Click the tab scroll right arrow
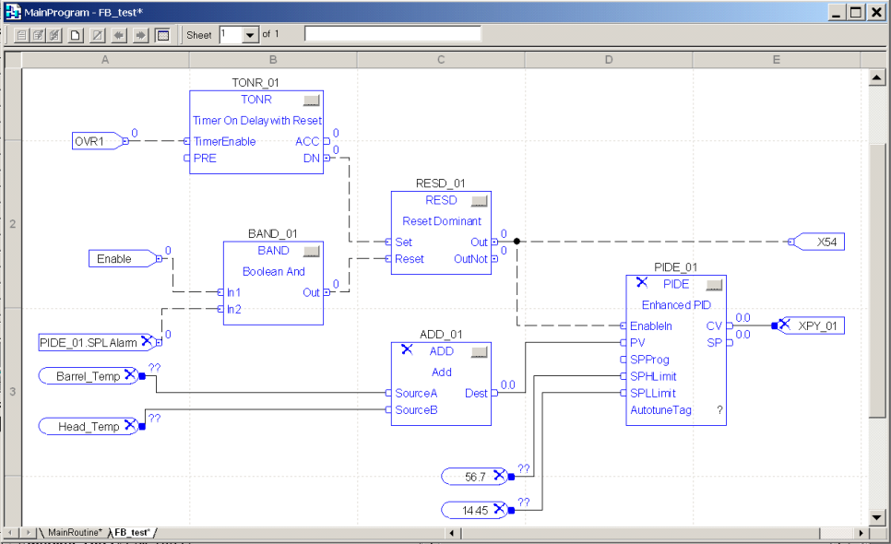Viewport: 891px width, 544px height. click(x=28, y=533)
